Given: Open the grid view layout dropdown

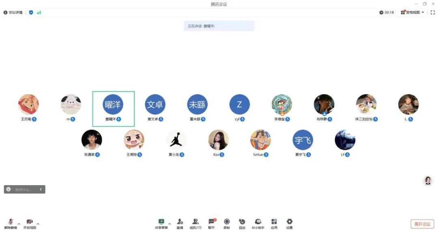Looking at the screenshot, I should pos(412,12).
